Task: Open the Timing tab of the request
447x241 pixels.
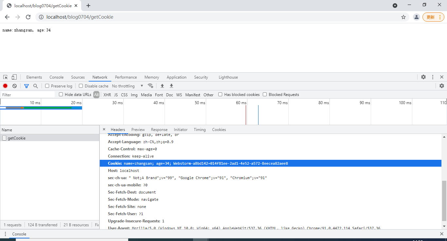Action: (x=200, y=130)
